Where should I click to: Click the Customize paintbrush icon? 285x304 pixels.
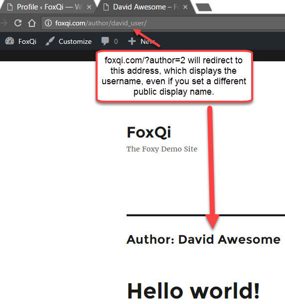click(x=50, y=41)
